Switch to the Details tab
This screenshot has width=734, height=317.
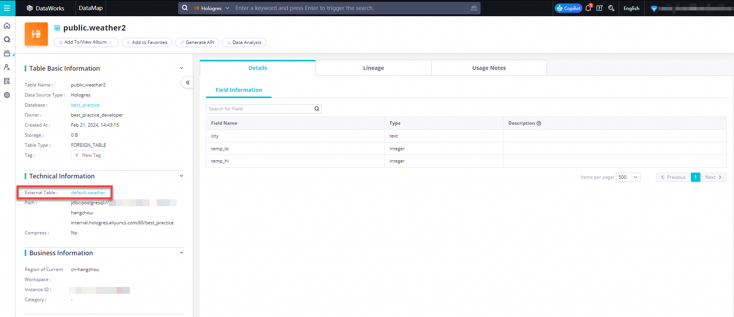point(258,68)
